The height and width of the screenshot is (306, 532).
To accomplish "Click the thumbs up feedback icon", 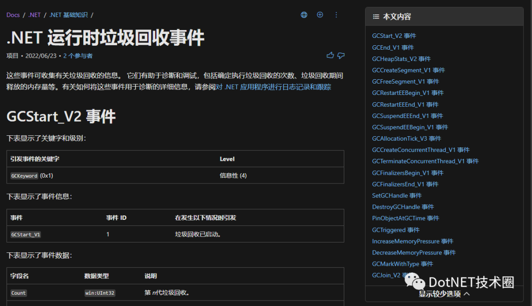I will (x=330, y=55).
